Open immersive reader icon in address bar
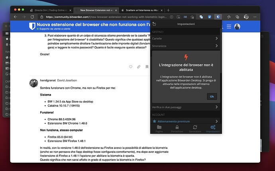The height and width of the screenshot is (171, 275). pos(179,17)
